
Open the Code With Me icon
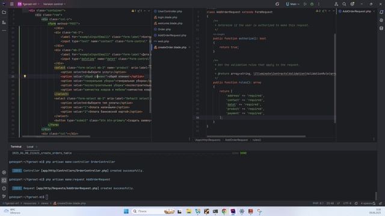[336, 4]
